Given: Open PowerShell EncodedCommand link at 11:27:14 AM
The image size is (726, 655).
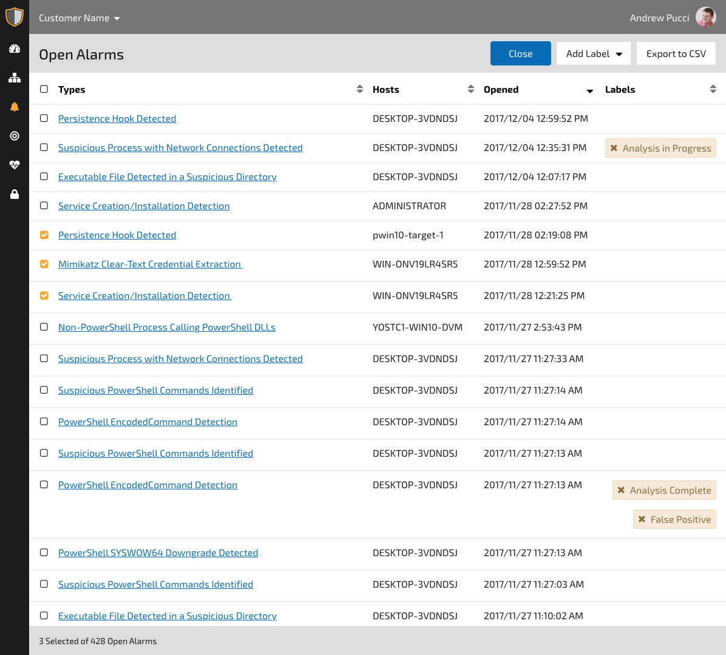Looking at the screenshot, I should (x=148, y=422).
